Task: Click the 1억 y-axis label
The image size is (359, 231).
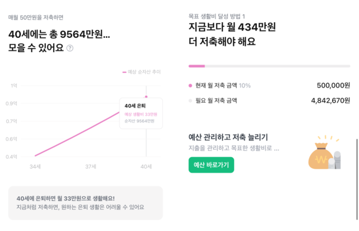Action: (x=14, y=86)
